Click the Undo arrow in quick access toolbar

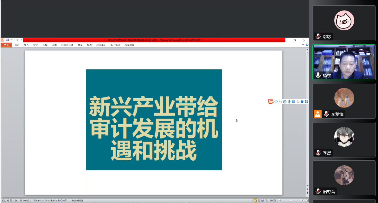point(11,40)
